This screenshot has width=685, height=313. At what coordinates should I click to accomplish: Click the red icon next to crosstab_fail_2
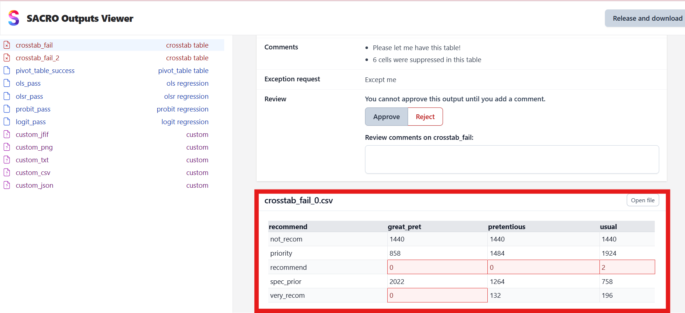click(x=7, y=58)
